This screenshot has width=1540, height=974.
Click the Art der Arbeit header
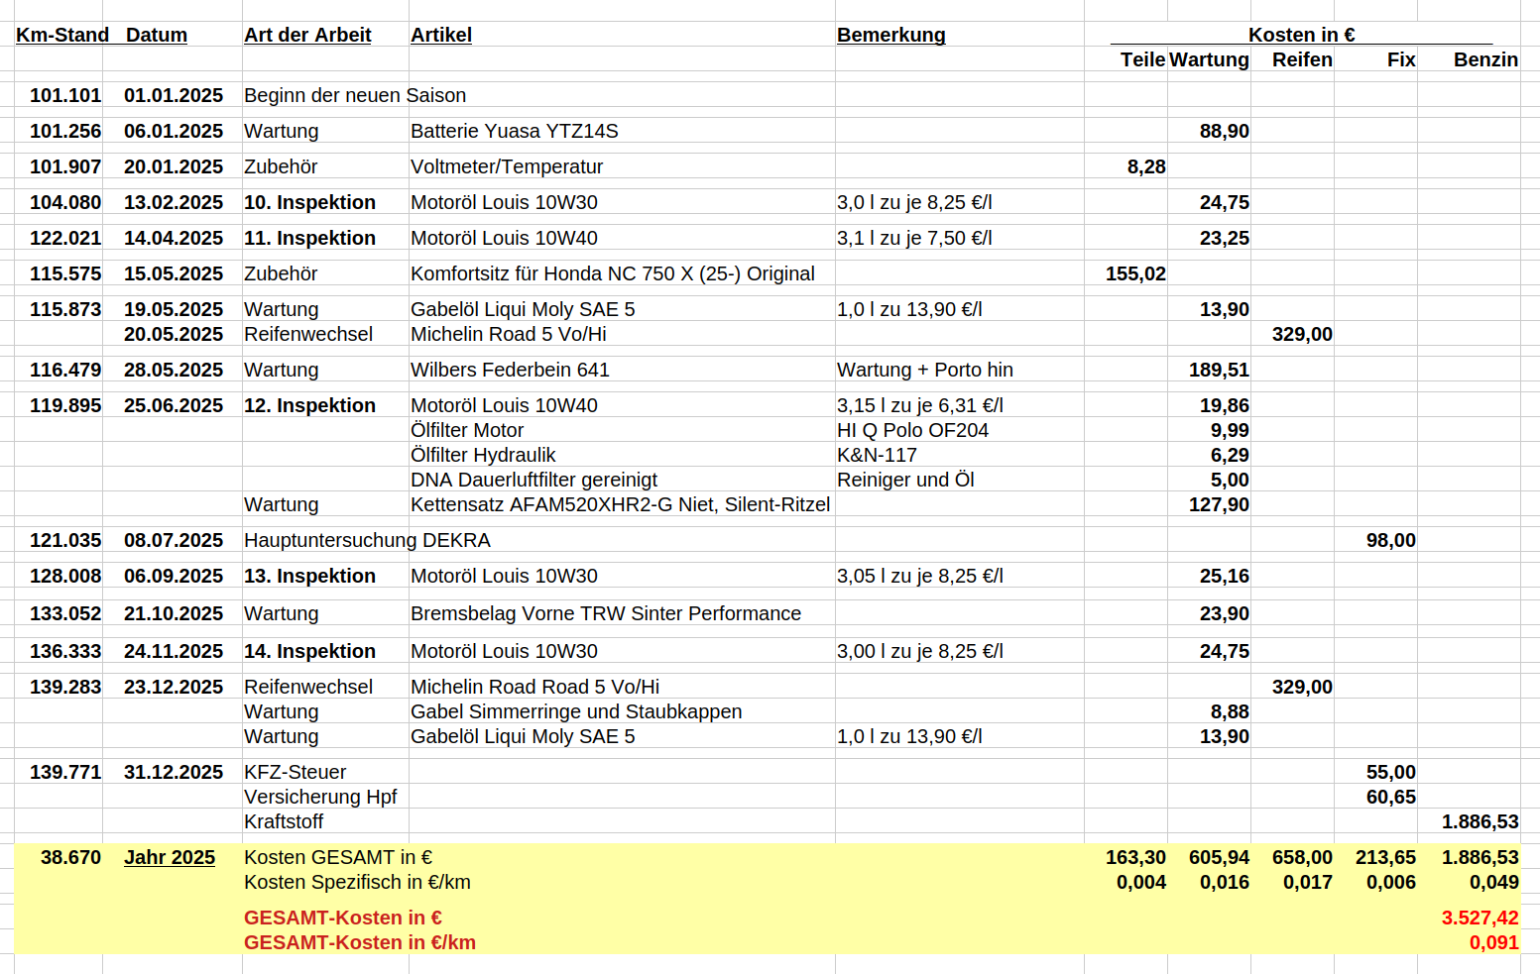(x=307, y=35)
